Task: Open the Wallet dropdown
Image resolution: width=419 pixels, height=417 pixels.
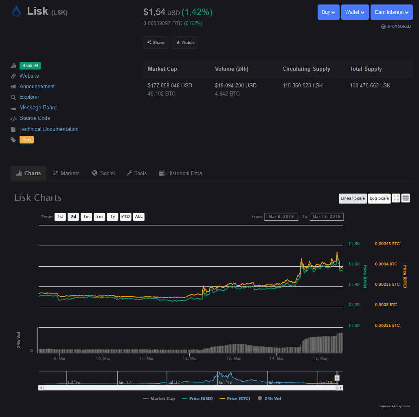Action: (x=355, y=12)
